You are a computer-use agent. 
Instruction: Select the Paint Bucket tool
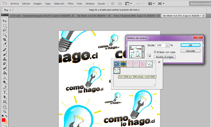tap(5, 73)
